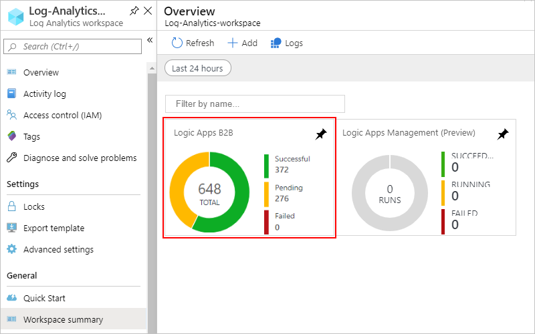Image resolution: width=535 pixels, height=334 pixels.
Task: Focus the Search (Ctrl+/) box
Action: click(x=72, y=46)
